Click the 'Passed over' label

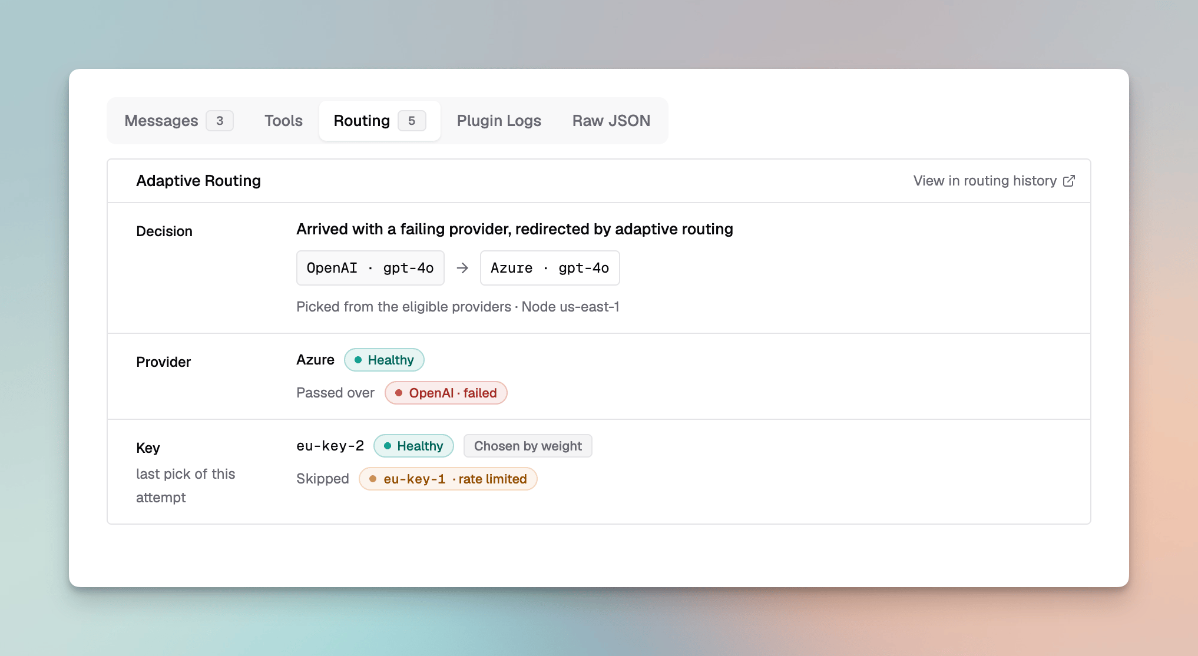[x=335, y=393]
